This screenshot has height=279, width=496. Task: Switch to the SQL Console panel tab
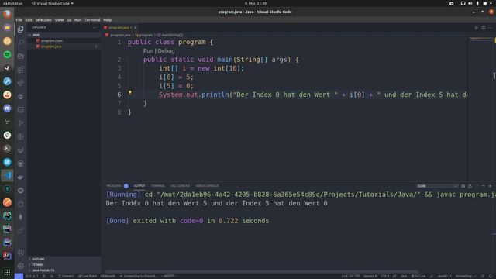(181, 186)
